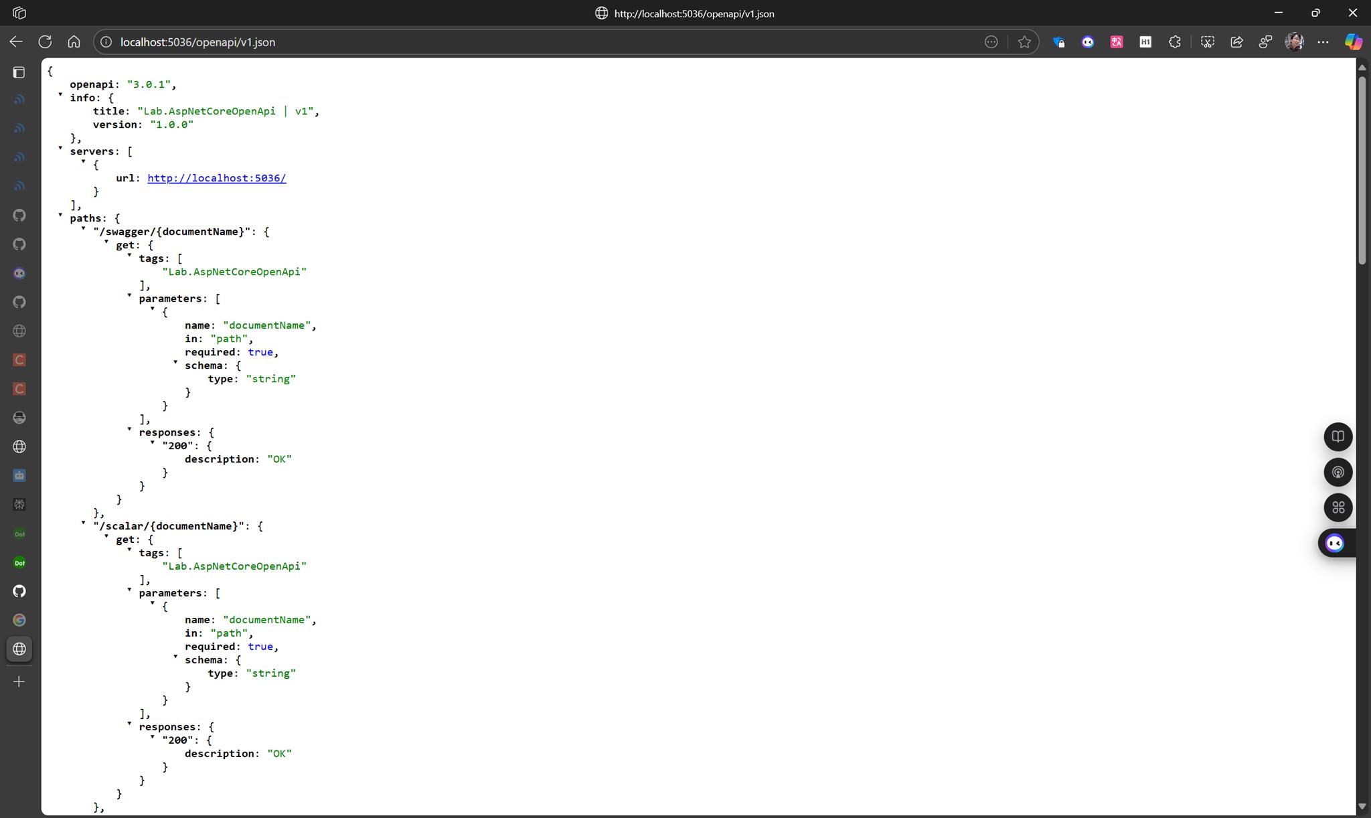Open Copilot from the toolbar
The width and height of the screenshot is (1371, 818).
(x=1353, y=42)
